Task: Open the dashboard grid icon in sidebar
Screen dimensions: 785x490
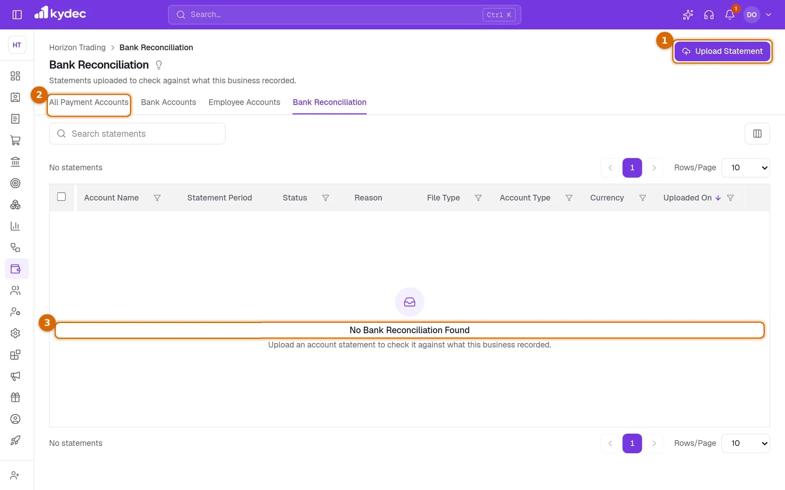Action: (15, 76)
